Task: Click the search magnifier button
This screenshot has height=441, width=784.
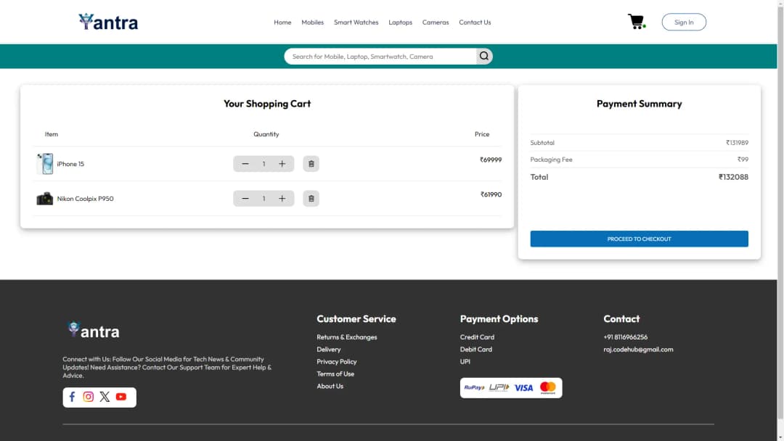Action: (x=484, y=56)
